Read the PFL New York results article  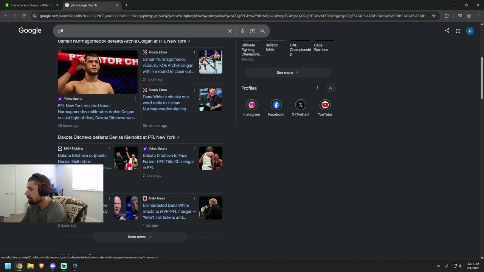pos(98,112)
